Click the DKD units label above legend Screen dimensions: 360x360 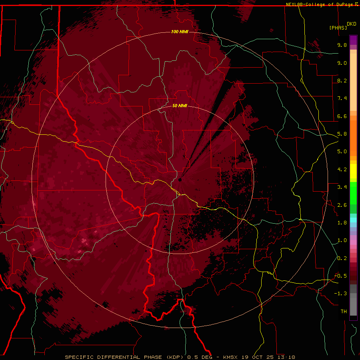click(x=351, y=24)
